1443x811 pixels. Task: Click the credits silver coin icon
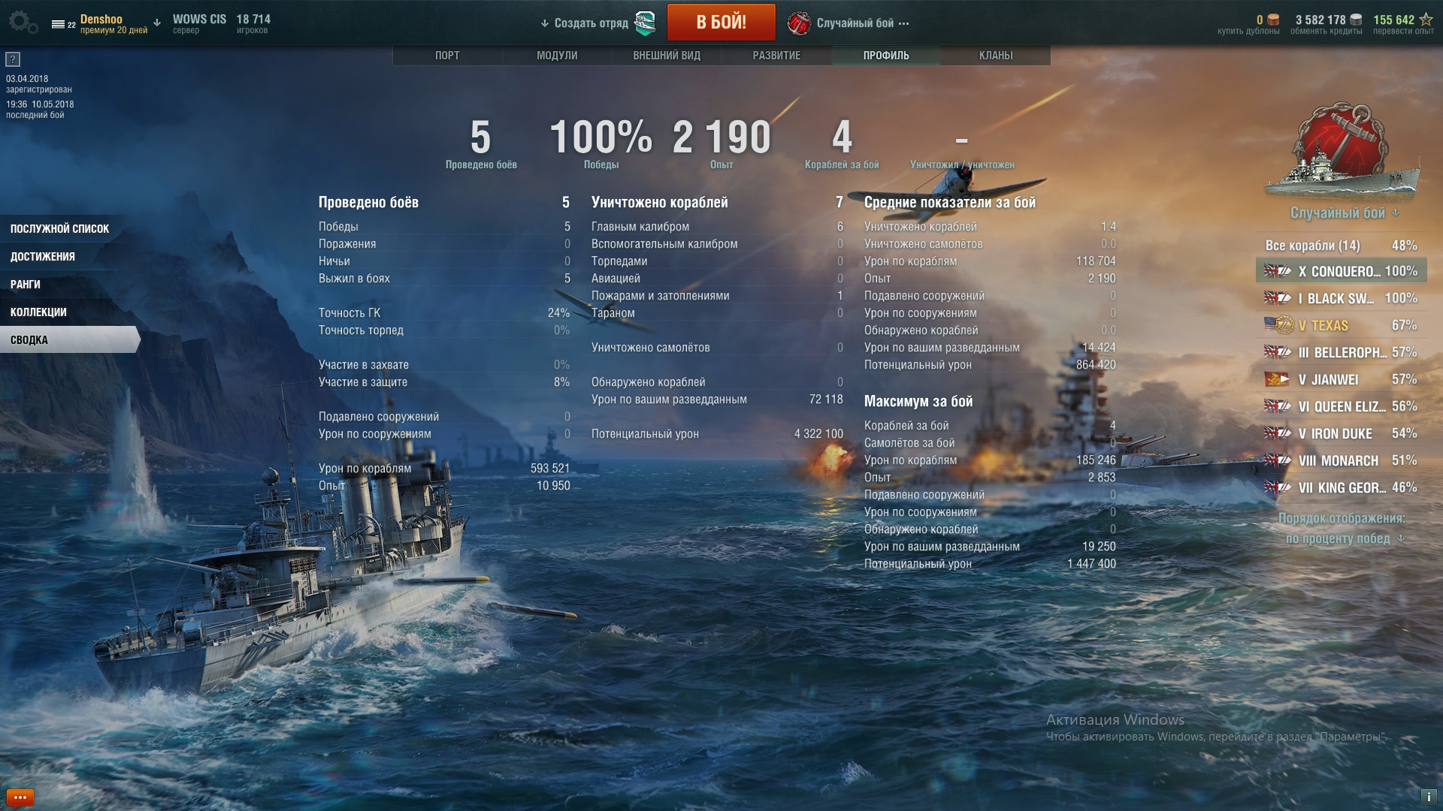point(1356,20)
